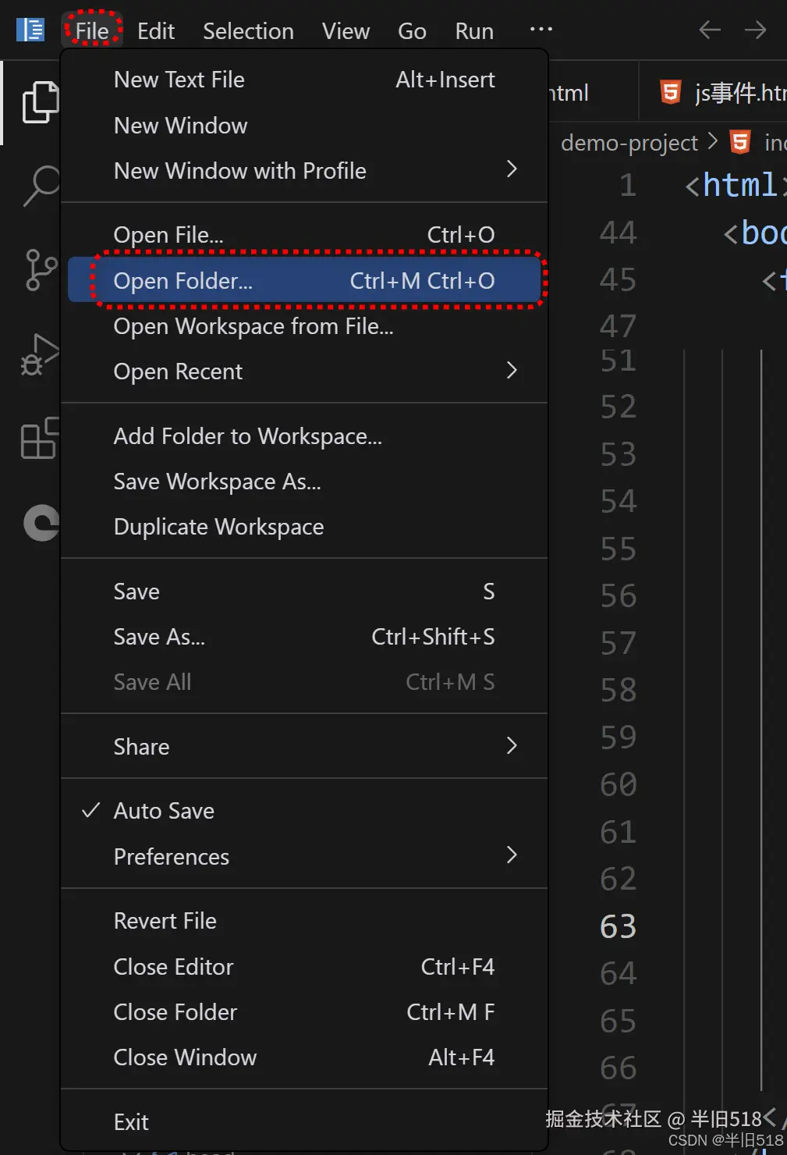
Task: Open Run and Debug view
Action: click(39, 355)
